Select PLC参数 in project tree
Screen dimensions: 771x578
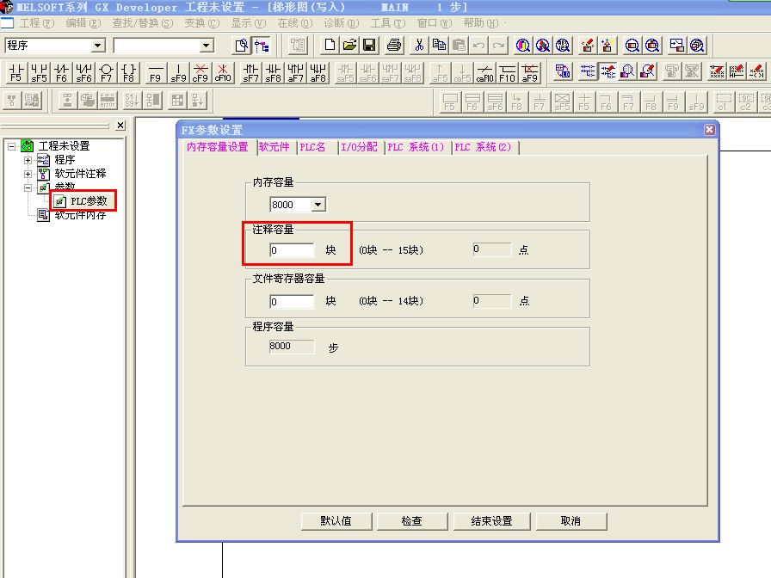point(89,201)
